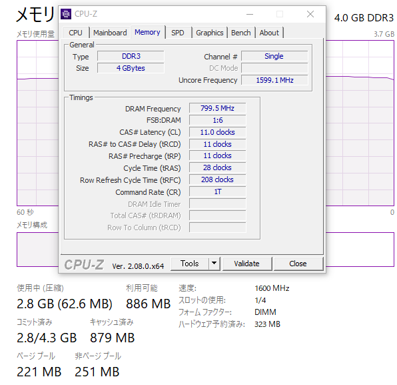This screenshot has height=385, width=397.
Task: Switch to the CPU tab
Action: click(76, 33)
